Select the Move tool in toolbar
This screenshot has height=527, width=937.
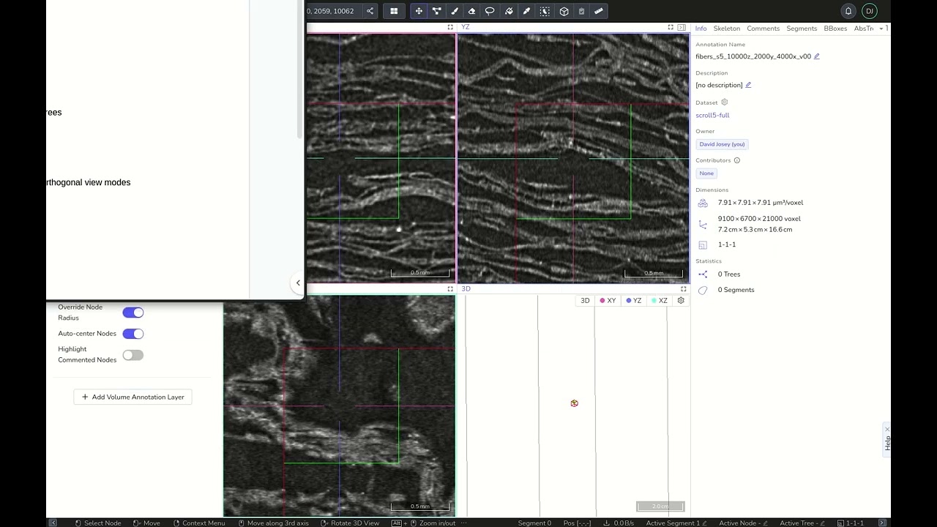[419, 11]
